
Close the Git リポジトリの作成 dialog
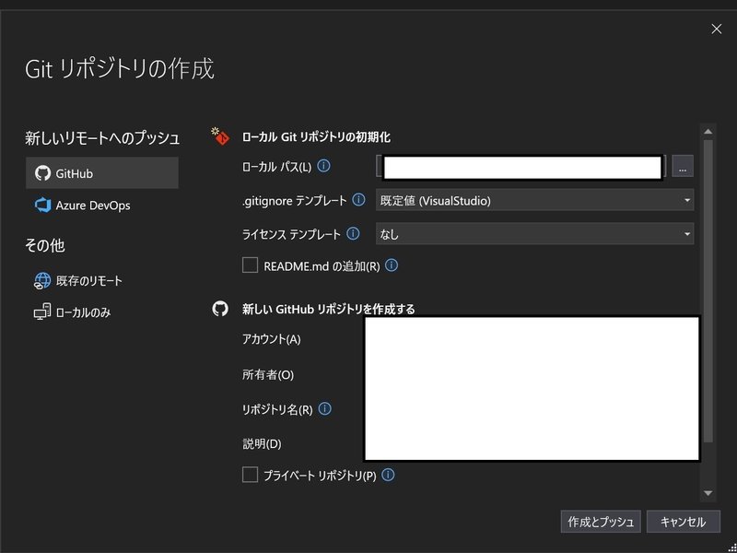717,29
